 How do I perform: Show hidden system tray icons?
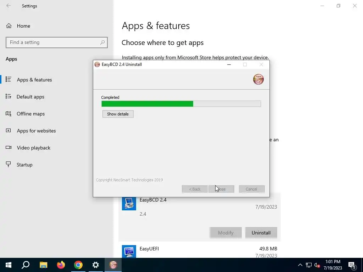pyautogui.click(x=300, y=265)
